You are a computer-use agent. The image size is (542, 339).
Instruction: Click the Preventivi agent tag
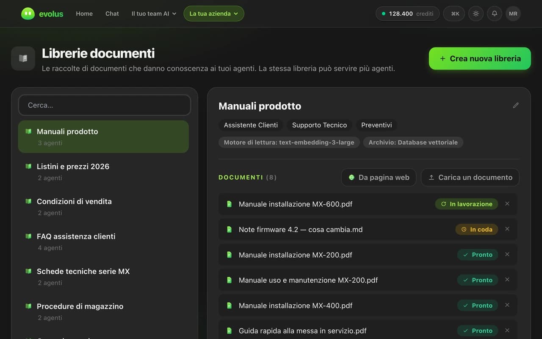376,125
